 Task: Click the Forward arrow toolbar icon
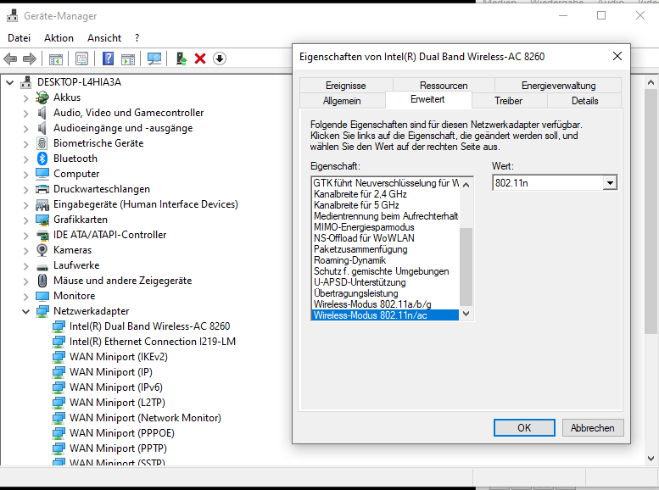[x=29, y=58]
